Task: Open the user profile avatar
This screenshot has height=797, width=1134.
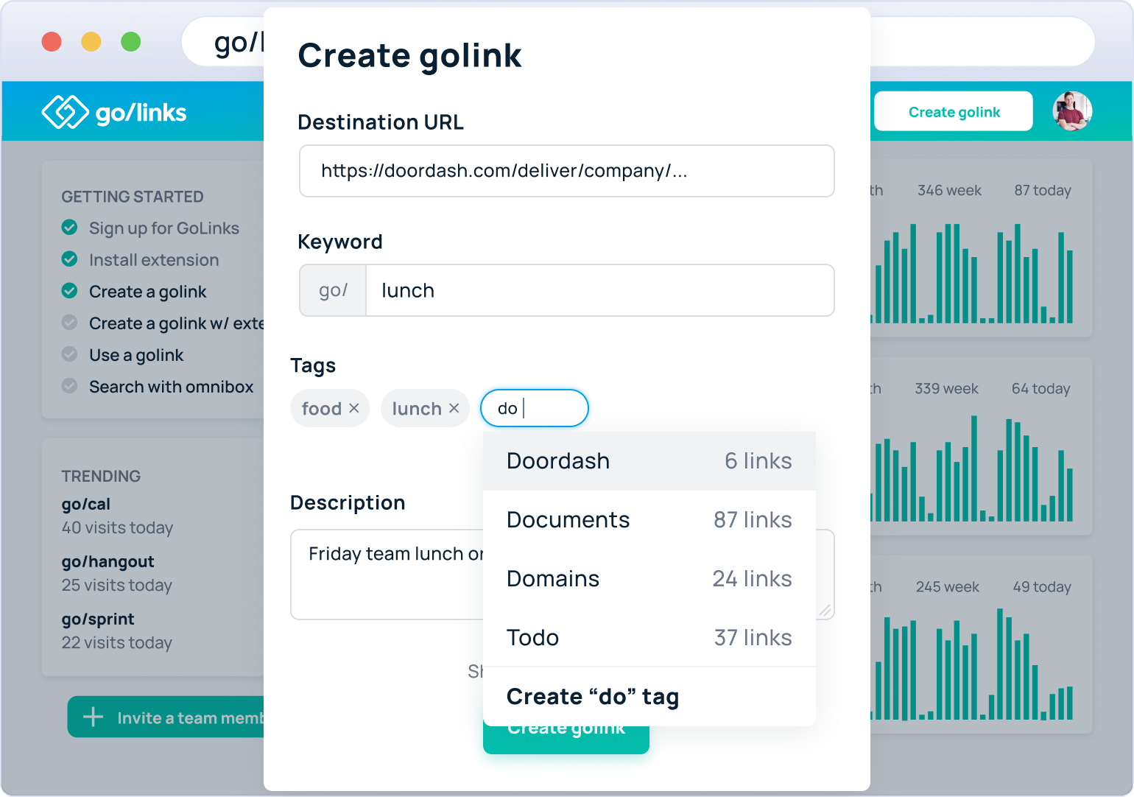Action: tap(1071, 111)
